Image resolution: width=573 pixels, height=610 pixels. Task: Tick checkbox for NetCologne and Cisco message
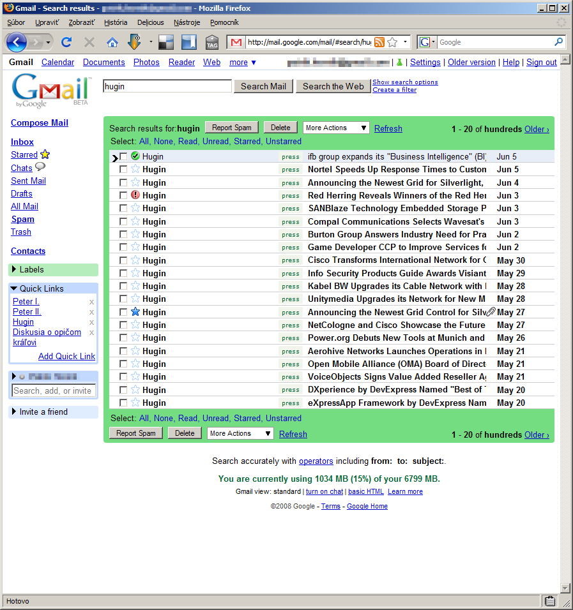tap(123, 325)
